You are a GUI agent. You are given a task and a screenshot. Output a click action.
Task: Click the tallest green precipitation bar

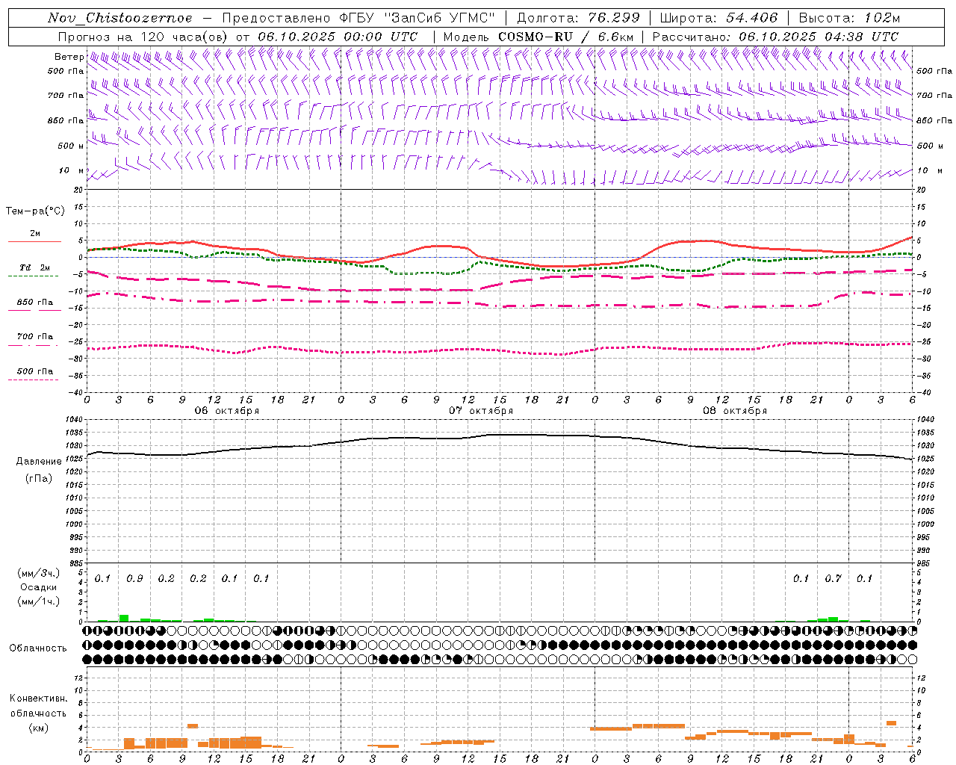pyautogui.click(x=124, y=618)
